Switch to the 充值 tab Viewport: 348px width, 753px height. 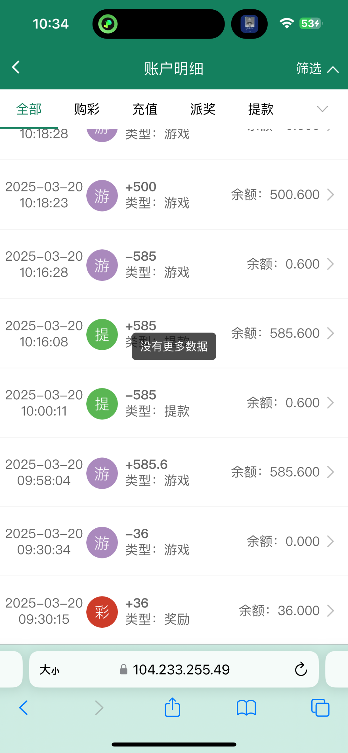145,109
